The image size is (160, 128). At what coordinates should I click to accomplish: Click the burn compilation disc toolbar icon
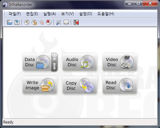click(x=27, y=22)
